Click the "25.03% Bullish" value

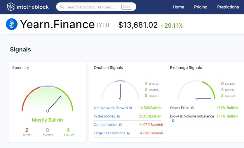click(150, 116)
